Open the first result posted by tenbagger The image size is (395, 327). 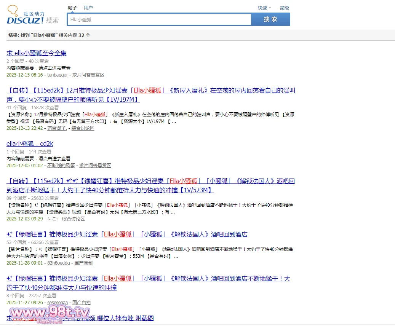click(x=37, y=53)
